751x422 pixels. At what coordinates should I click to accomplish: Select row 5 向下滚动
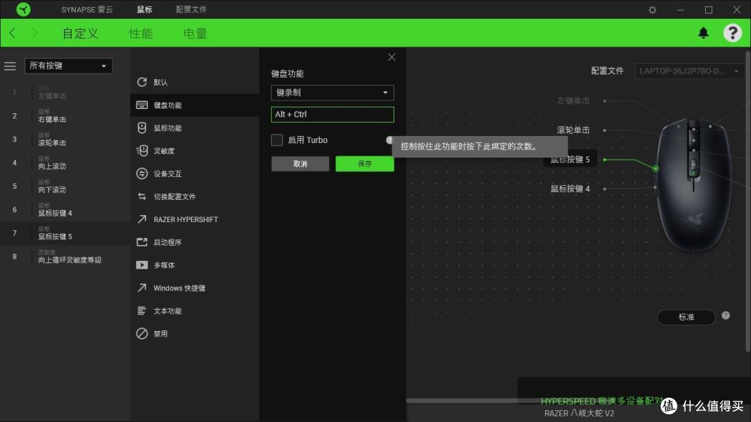click(x=65, y=187)
